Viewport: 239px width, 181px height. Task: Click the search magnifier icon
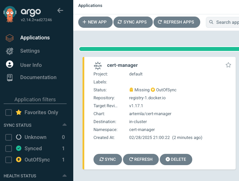click(x=211, y=22)
